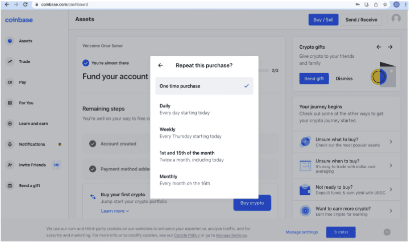The image size is (409, 243).
Task: Click the Assets pie chart icon
Action: click(10, 41)
